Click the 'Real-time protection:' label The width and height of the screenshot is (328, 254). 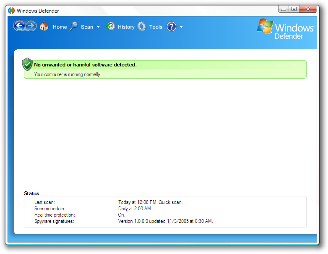[55, 215]
